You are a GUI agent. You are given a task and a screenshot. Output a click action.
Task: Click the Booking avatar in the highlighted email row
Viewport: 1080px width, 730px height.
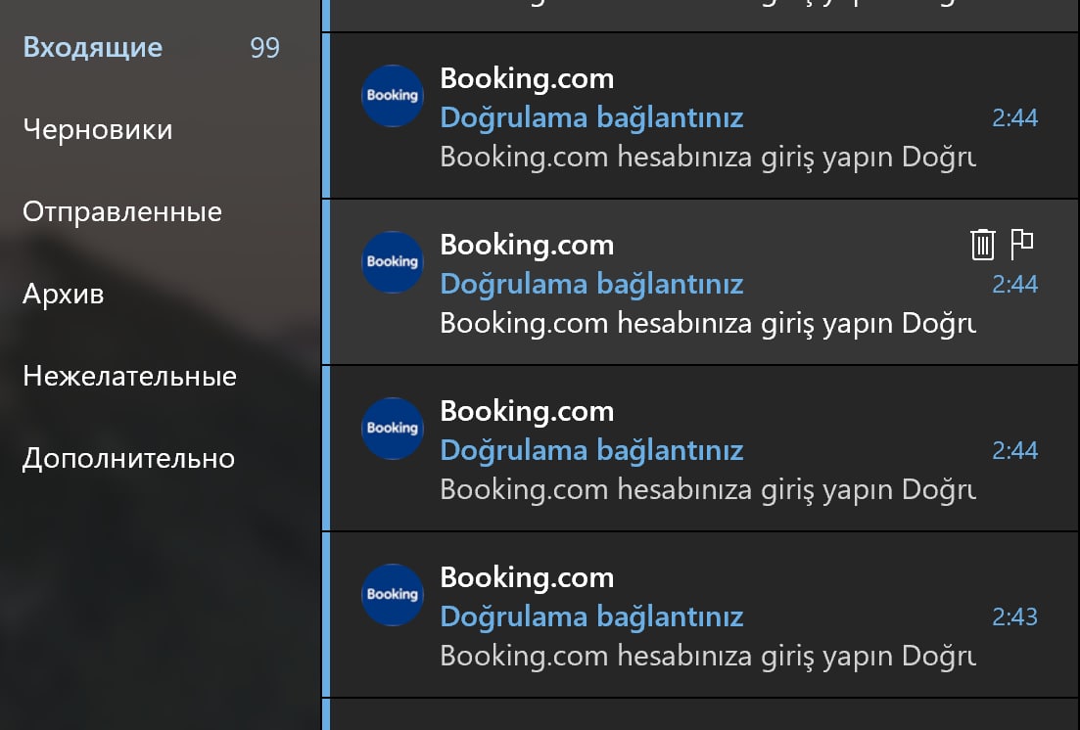click(x=393, y=262)
